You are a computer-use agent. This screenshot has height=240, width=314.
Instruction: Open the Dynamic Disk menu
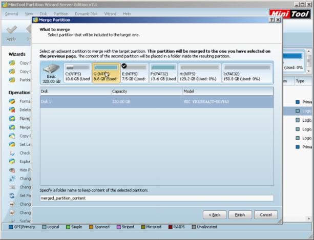pos(86,14)
